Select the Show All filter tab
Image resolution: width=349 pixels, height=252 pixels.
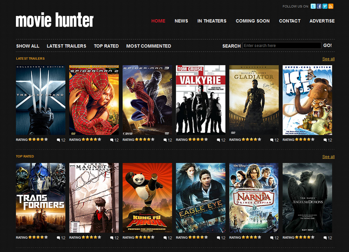pyautogui.click(x=28, y=46)
